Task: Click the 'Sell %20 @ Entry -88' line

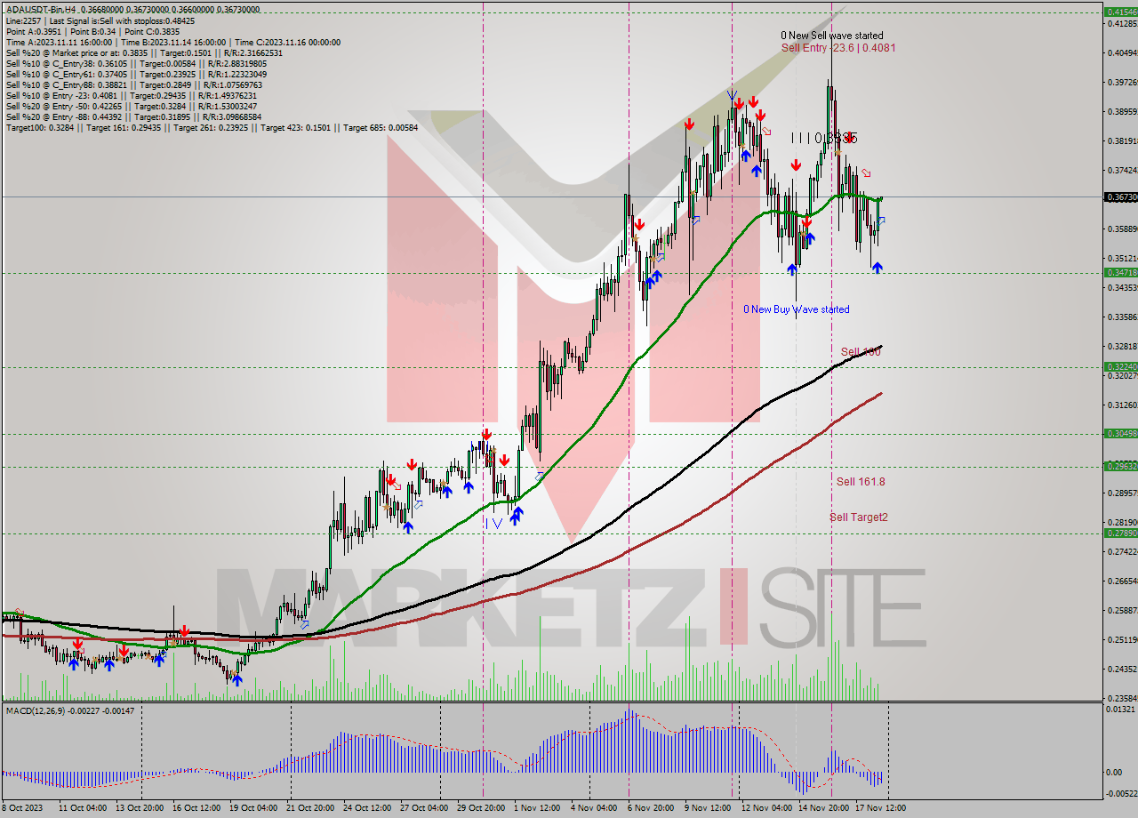Action: [x=133, y=116]
